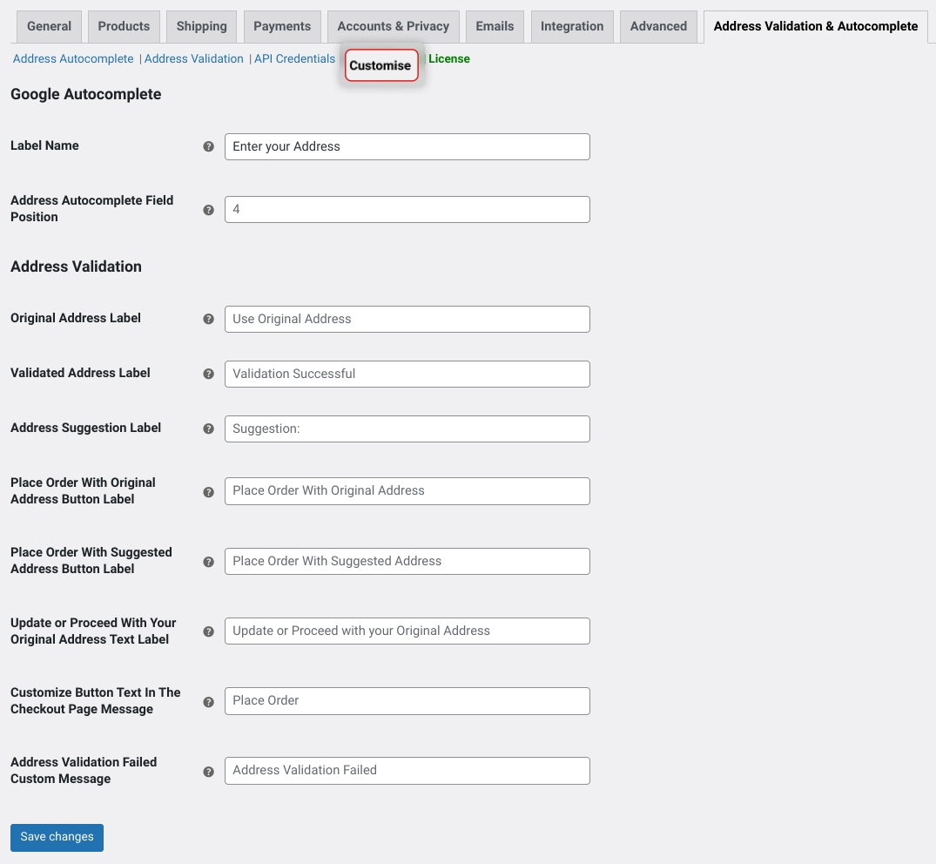The height and width of the screenshot is (864, 936).
Task: Open the License section
Action: pyautogui.click(x=449, y=58)
